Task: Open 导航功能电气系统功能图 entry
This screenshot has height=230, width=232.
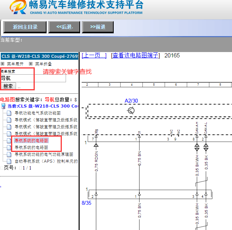Action: 37,113
